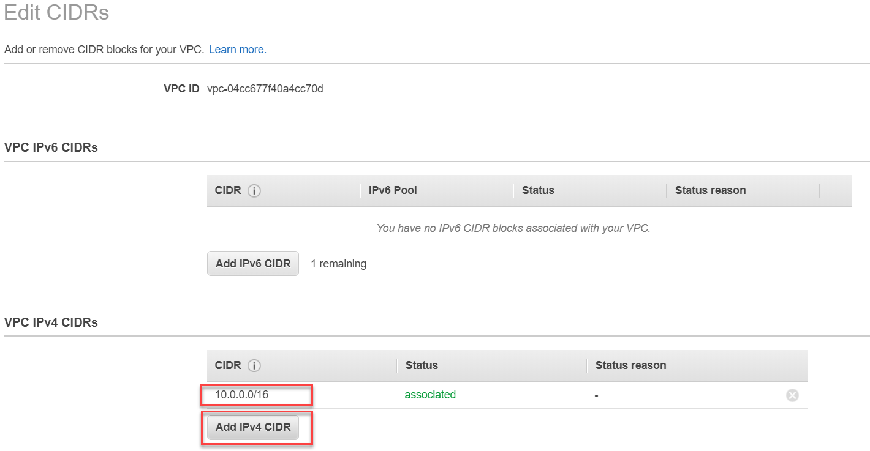Click the VPC IPv4 CIDRs section heading

point(51,322)
